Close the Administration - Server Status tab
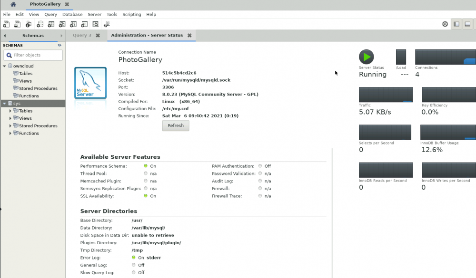 [189, 36]
